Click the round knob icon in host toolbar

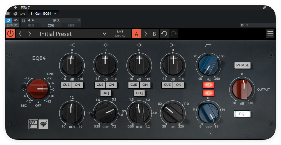pyautogui.click(x=16, y=14)
